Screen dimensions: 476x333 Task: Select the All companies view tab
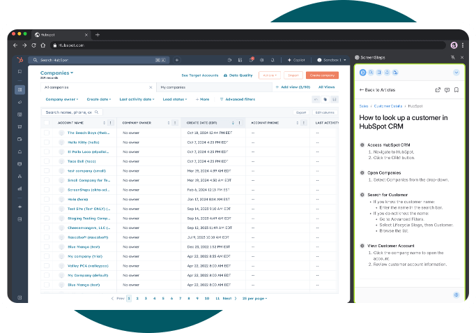point(98,87)
